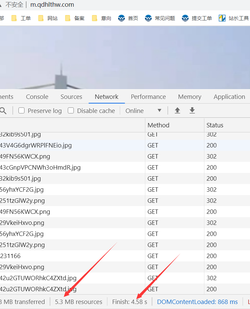Open the 备案 bookmark folder

tap(75, 18)
